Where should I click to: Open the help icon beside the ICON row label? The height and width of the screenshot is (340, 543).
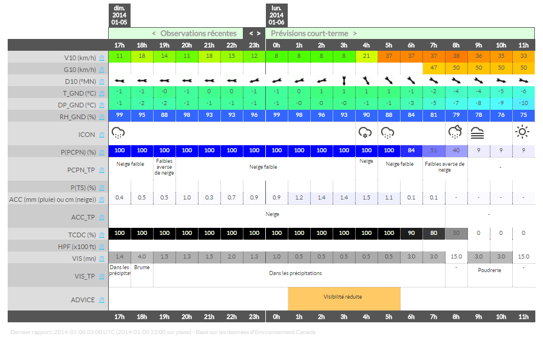point(102,135)
